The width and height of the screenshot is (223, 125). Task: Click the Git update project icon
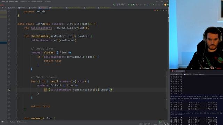click(147, 5)
